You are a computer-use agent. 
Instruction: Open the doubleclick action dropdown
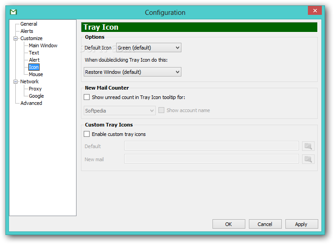[132, 72]
